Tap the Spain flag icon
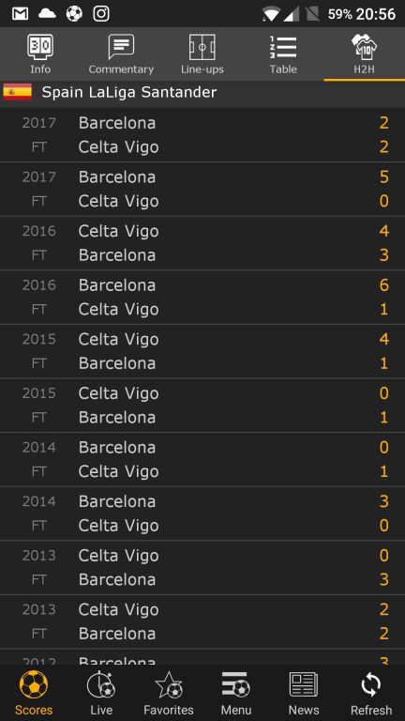 pyautogui.click(x=18, y=92)
